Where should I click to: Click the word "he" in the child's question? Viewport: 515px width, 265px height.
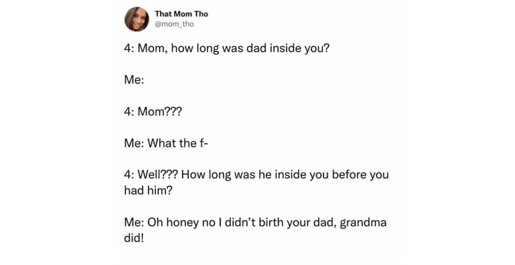click(x=265, y=175)
